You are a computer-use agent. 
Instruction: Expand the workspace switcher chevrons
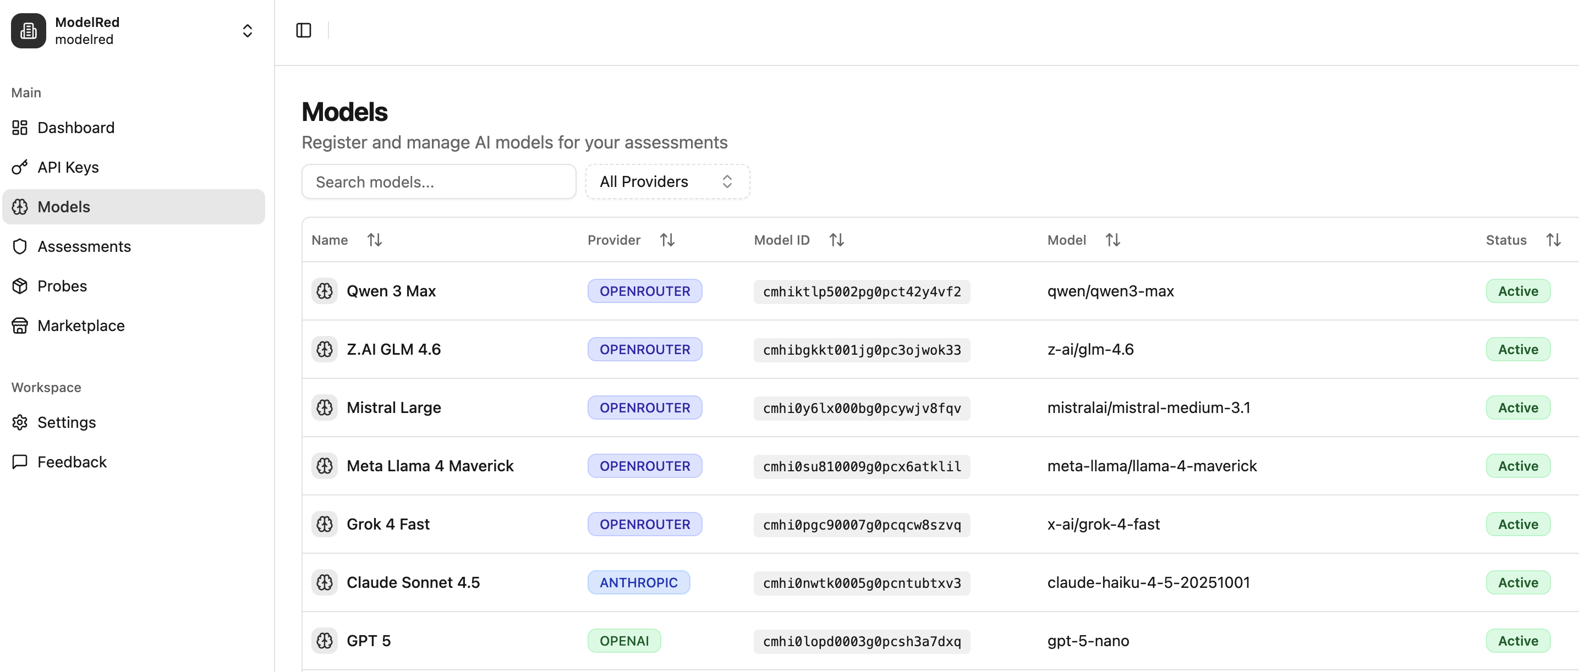[248, 30]
